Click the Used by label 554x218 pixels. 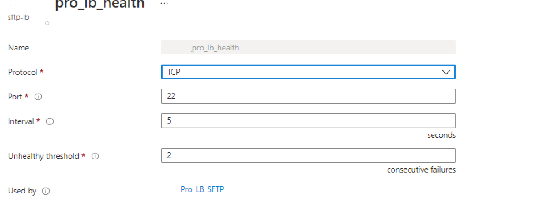tap(22, 191)
